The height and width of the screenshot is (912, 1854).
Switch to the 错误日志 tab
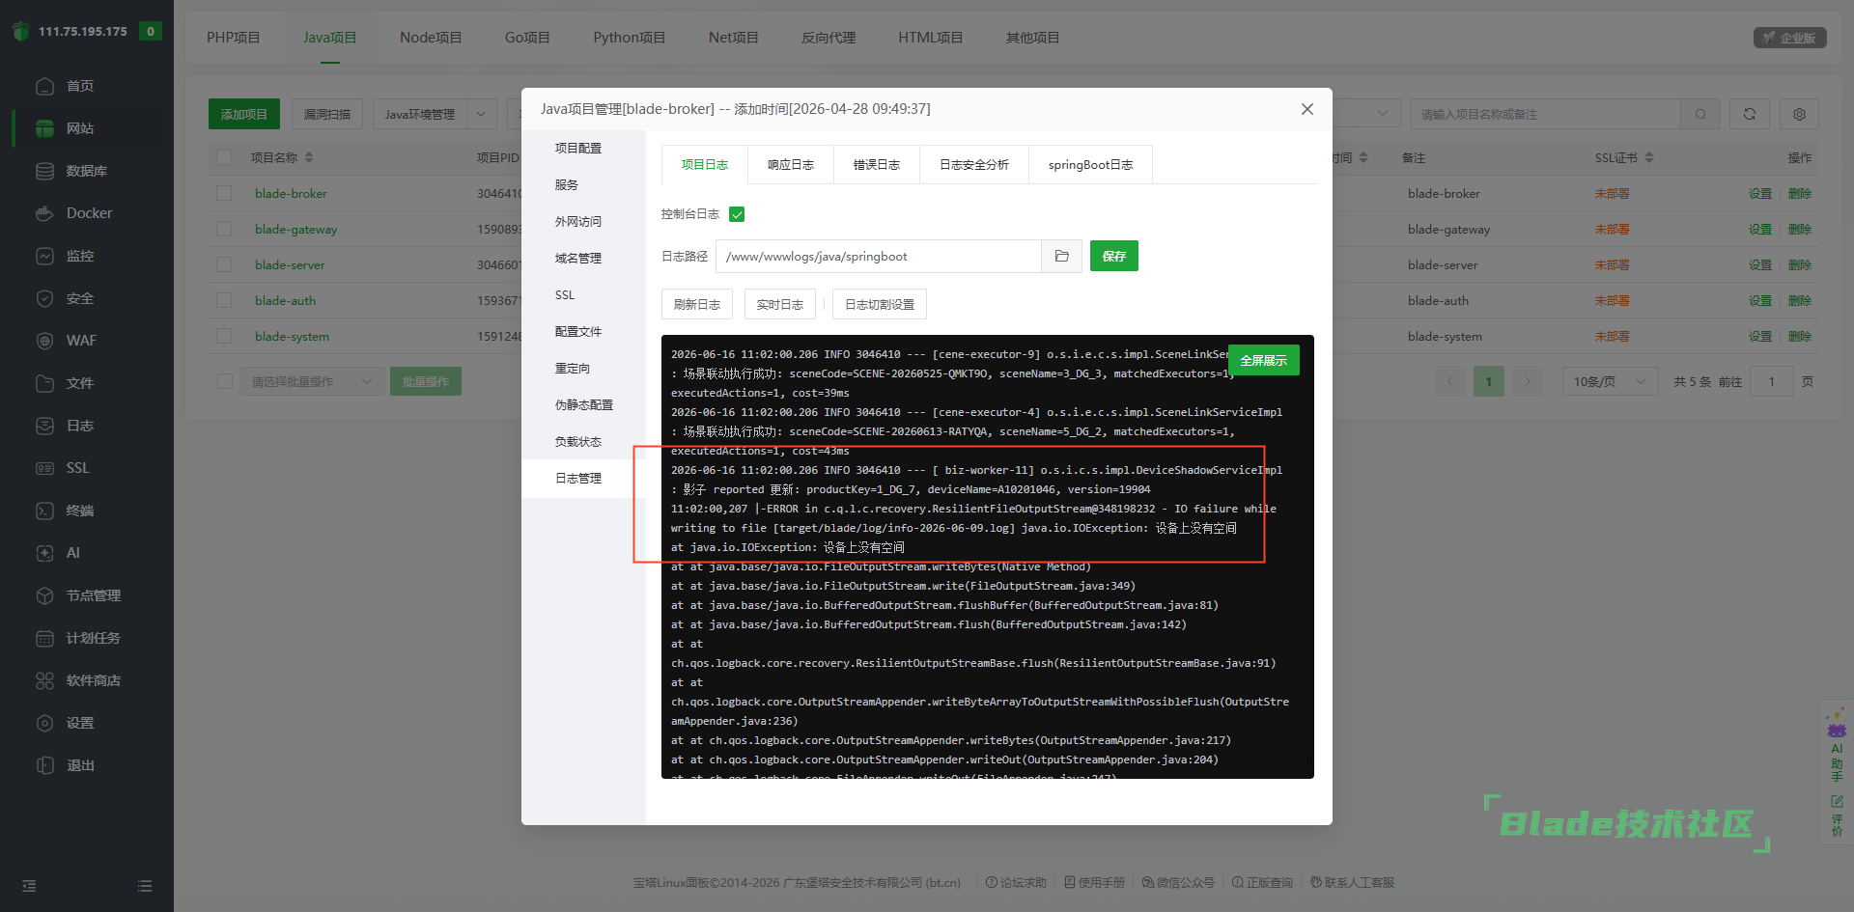pyautogui.click(x=877, y=165)
